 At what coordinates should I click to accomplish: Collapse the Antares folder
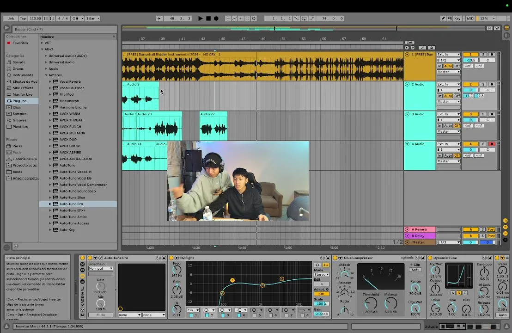tap(46, 75)
